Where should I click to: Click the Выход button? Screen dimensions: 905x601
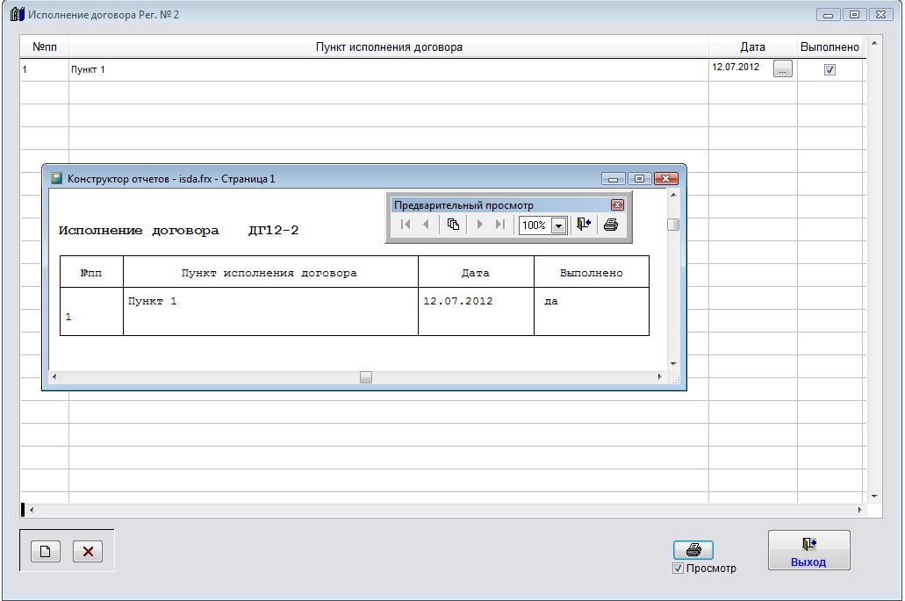pyautogui.click(x=808, y=550)
